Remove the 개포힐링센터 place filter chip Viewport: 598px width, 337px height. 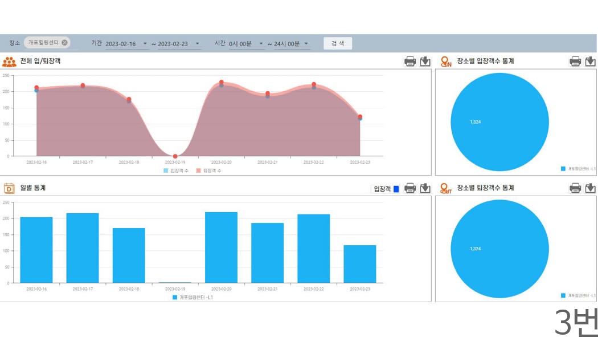coord(65,43)
